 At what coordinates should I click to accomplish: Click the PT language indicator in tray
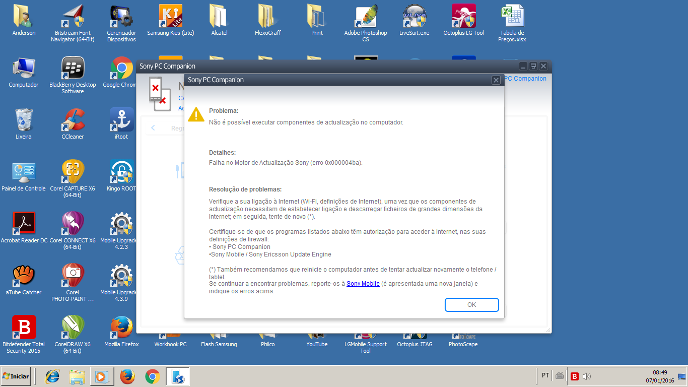pos(545,375)
